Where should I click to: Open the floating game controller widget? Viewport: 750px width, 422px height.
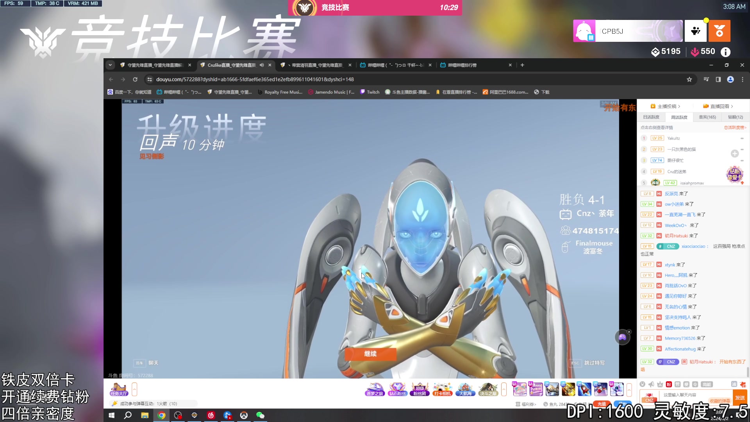tap(622, 337)
